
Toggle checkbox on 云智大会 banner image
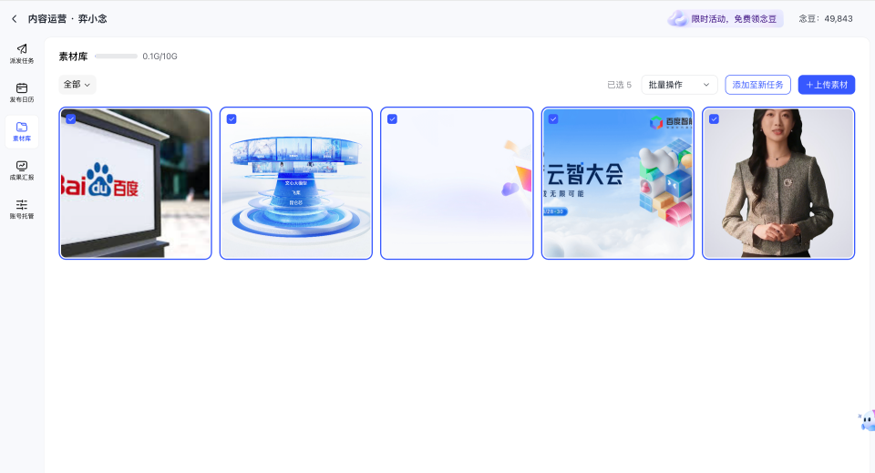pos(553,119)
